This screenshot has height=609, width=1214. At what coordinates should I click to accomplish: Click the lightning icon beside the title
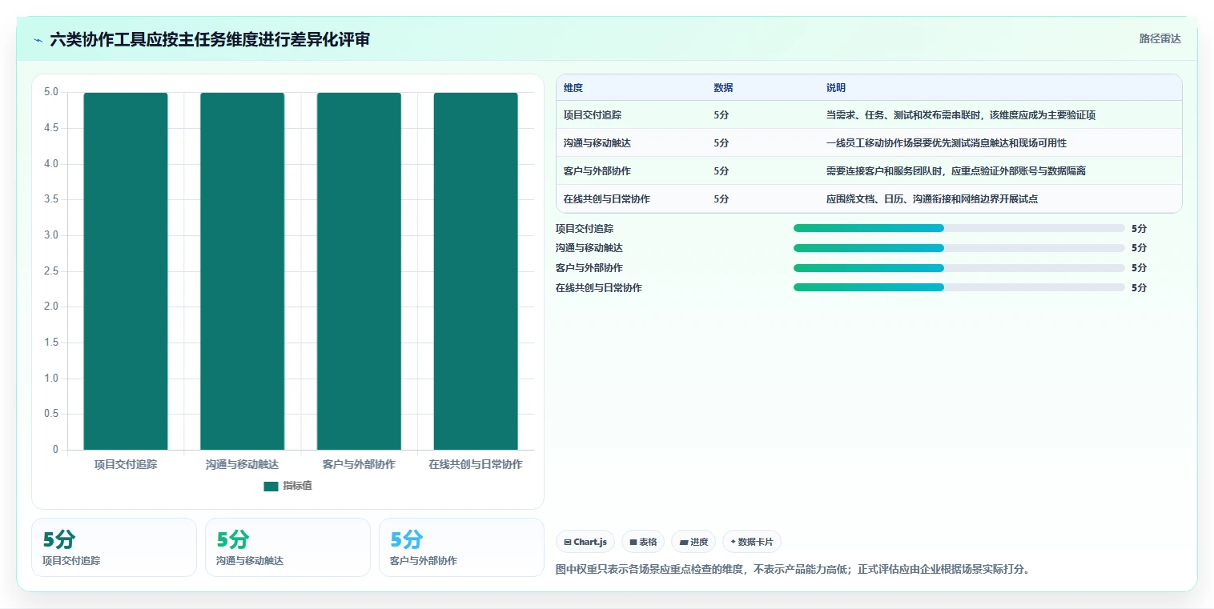(x=38, y=40)
